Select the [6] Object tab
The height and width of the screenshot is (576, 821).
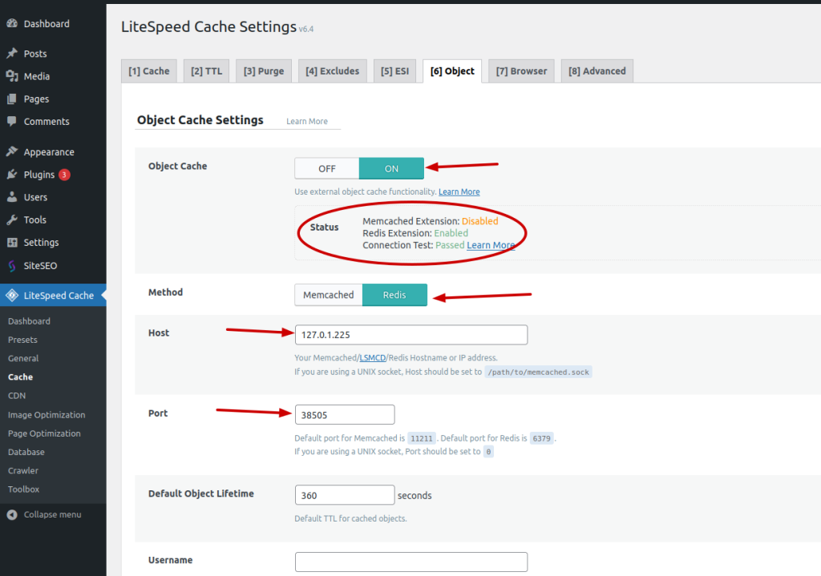pos(452,71)
